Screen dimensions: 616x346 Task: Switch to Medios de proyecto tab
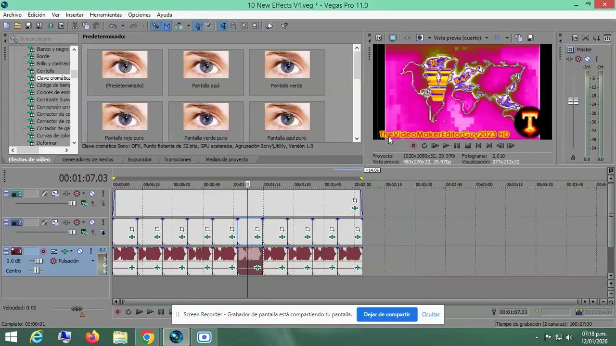tap(227, 160)
